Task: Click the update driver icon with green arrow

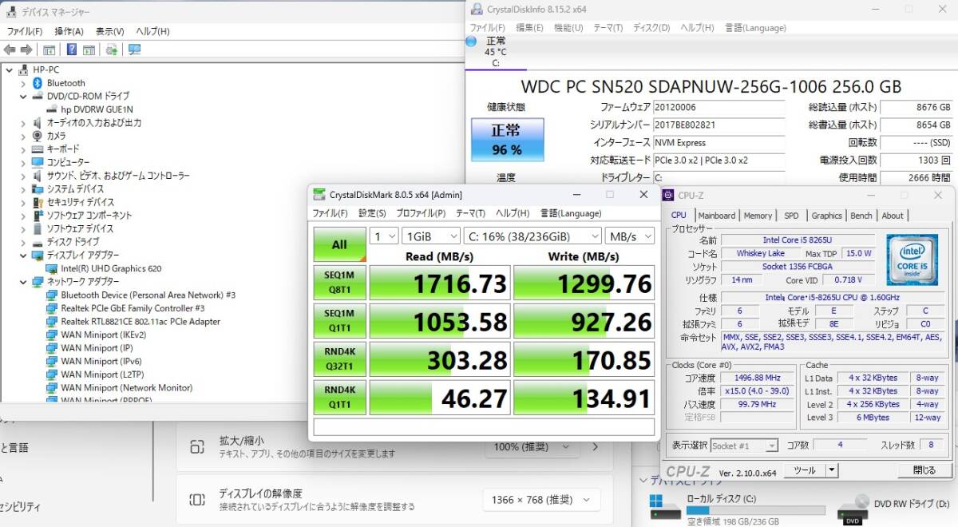Action: click(111, 50)
